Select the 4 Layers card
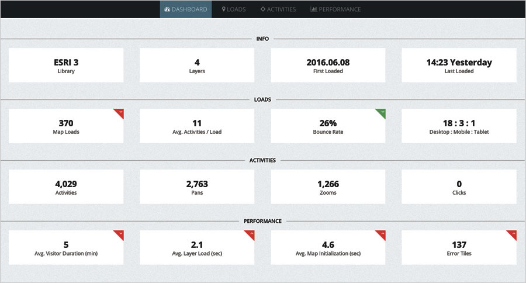The height and width of the screenshot is (283, 526). [197, 65]
